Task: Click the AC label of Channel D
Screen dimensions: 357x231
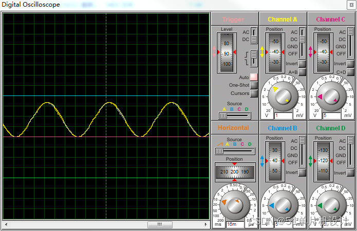Action: (343, 141)
